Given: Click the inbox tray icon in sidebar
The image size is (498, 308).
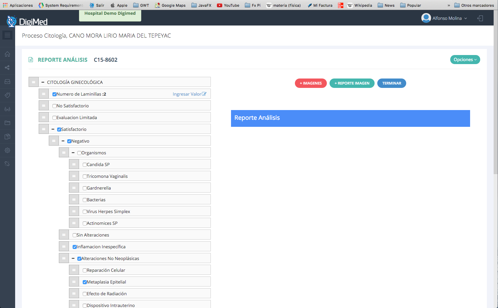Looking at the screenshot, I should tap(7, 82).
